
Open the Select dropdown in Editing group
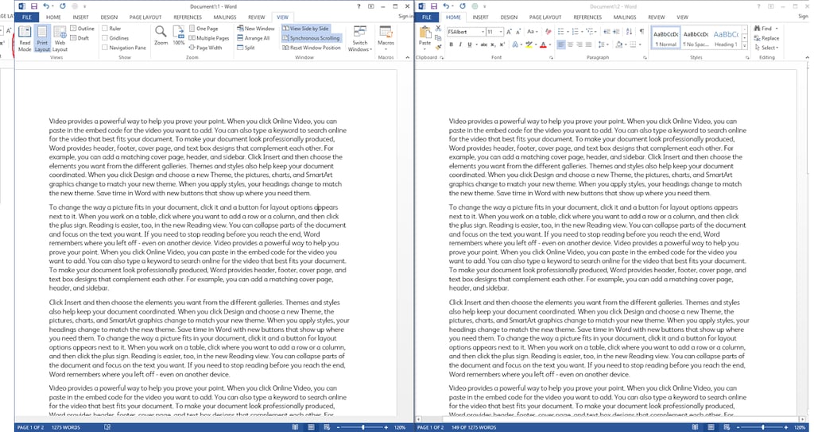(767, 48)
